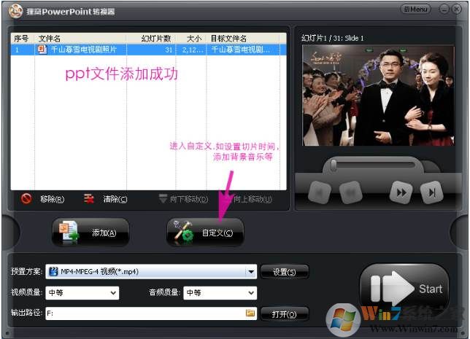Viewport: 470px width, 339px height.
Task: Click the app logo icon in title bar
Action: [x=15, y=11]
